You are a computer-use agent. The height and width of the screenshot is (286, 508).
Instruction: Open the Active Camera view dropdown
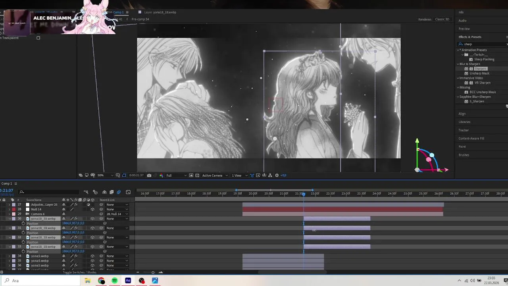pos(215,175)
